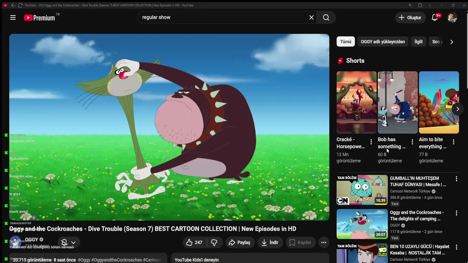Viewport: 468px width, 263px height.
Task: Click the video title Dive Trouble Season 7
Action: 153,229
